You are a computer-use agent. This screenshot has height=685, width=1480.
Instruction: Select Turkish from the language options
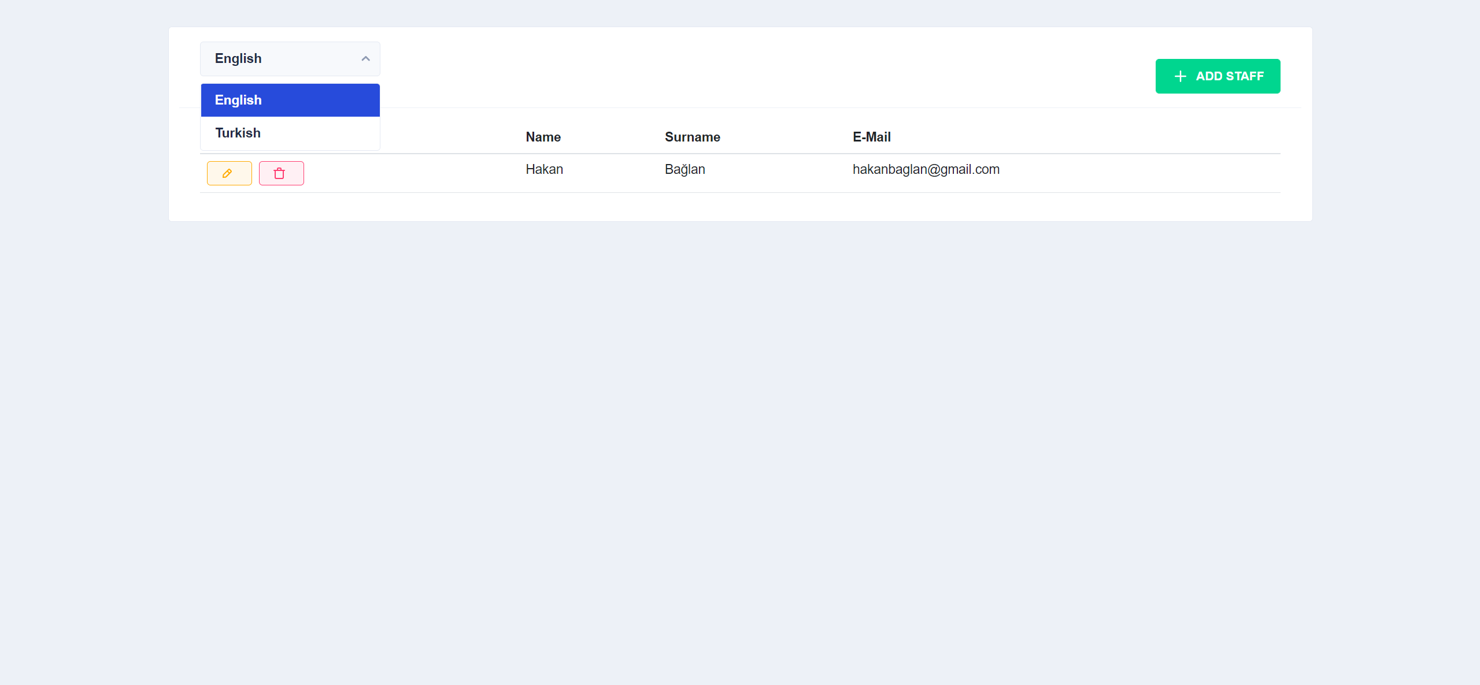pos(238,132)
